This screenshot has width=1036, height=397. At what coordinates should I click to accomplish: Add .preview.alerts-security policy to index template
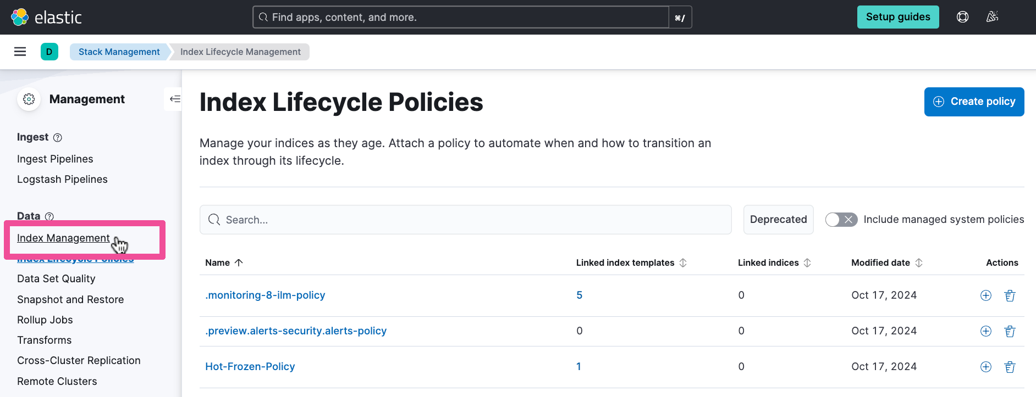[x=986, y=331]
